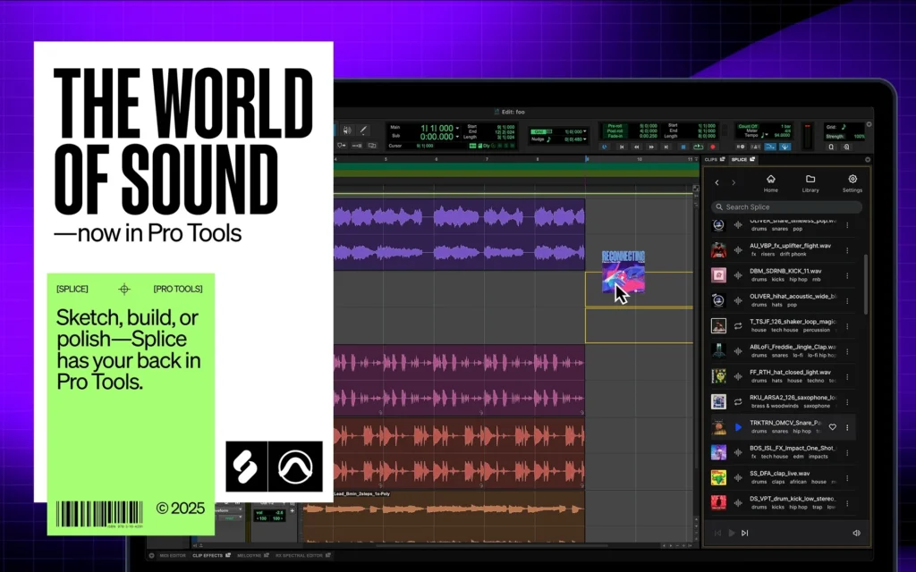Click the Strength percentage control

[861, 135]
